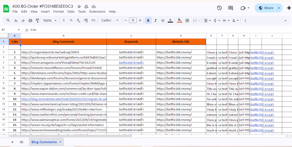This screenshot has width=292, height=147.
Task: Open the horizontal align dropdown
Action: (208, 21)
